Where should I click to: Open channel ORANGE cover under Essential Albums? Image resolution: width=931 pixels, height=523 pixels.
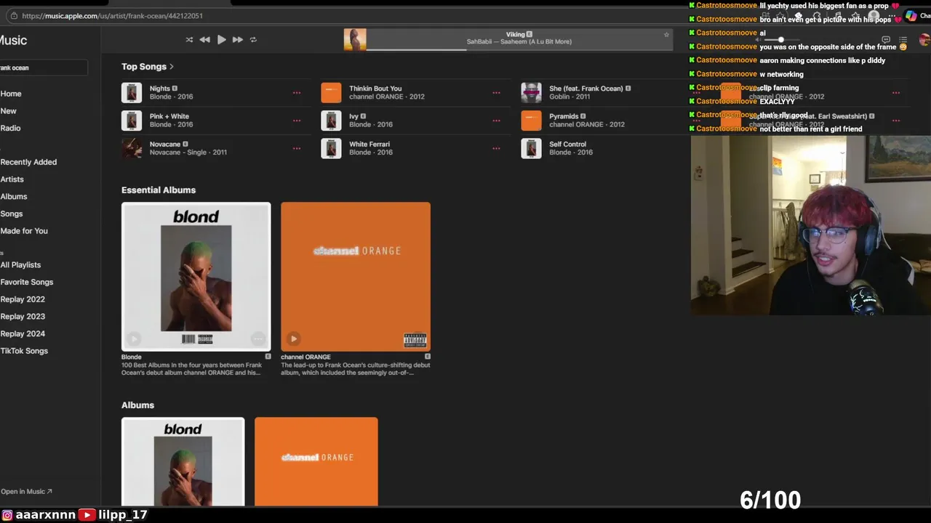[356, 277]
